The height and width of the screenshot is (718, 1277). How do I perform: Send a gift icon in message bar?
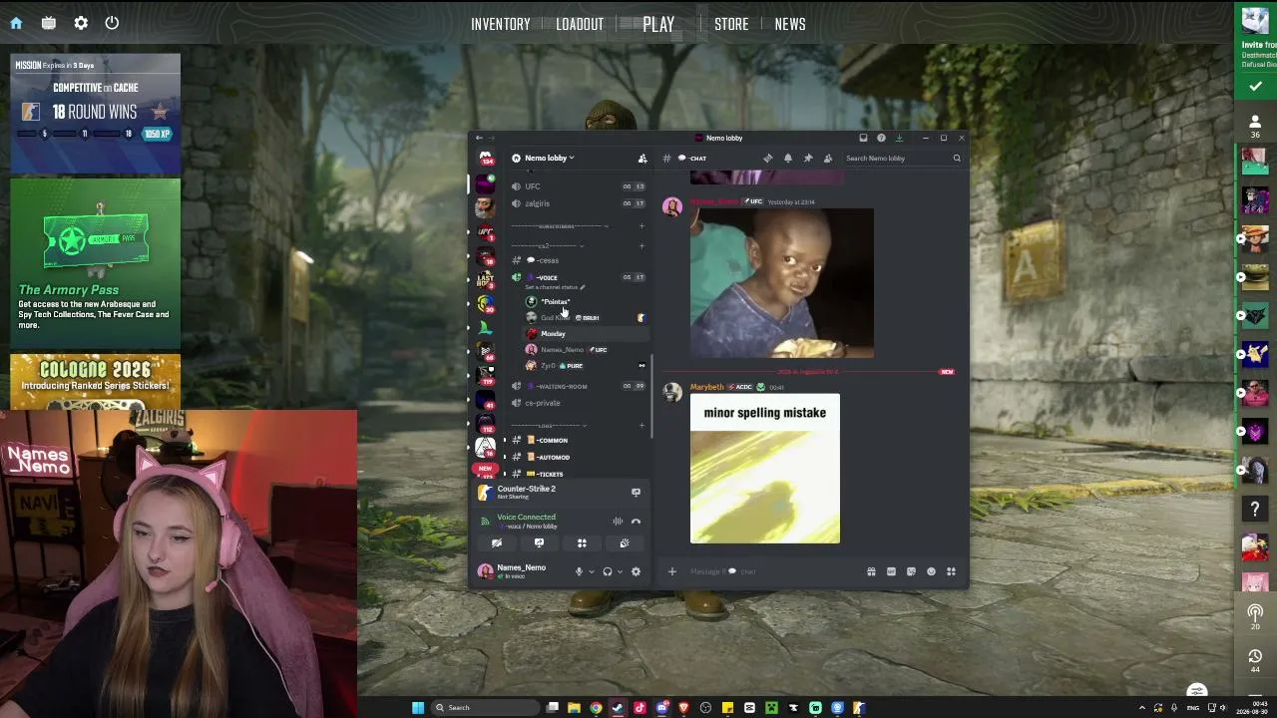point(871,571)
